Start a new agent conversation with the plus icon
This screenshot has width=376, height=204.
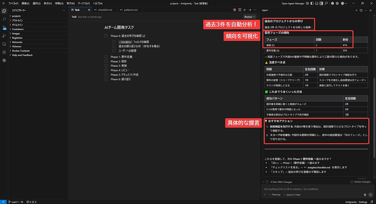pos(356,10)
